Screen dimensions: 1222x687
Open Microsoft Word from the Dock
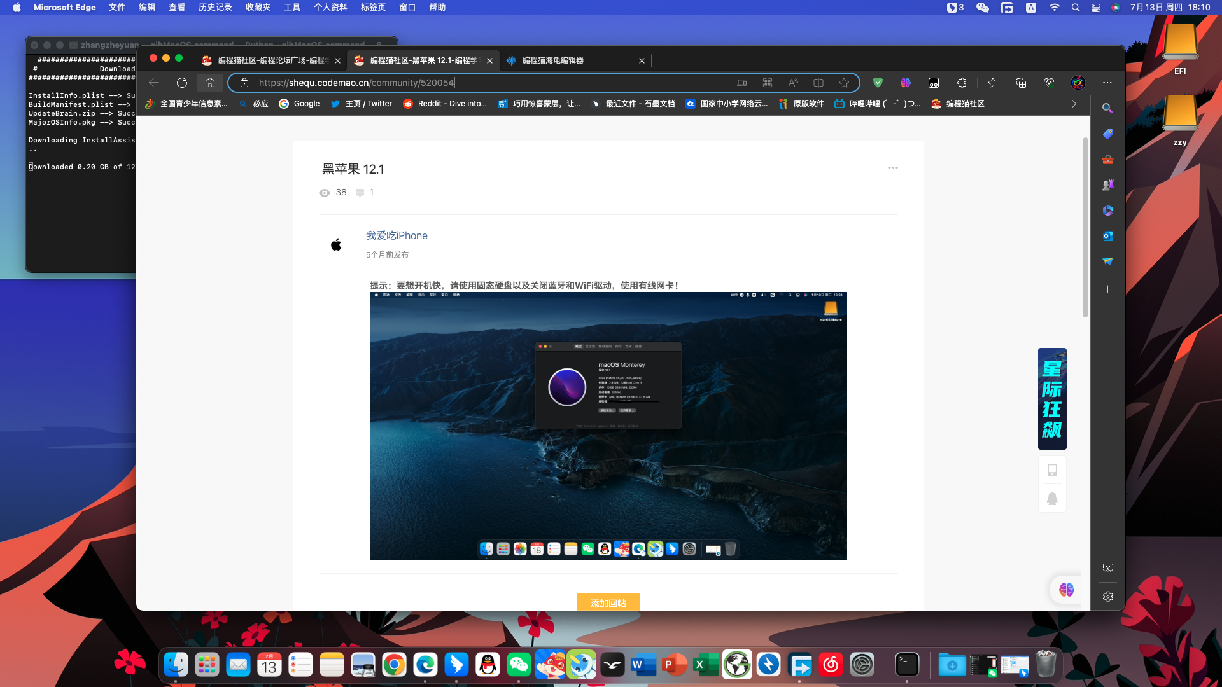643,665
